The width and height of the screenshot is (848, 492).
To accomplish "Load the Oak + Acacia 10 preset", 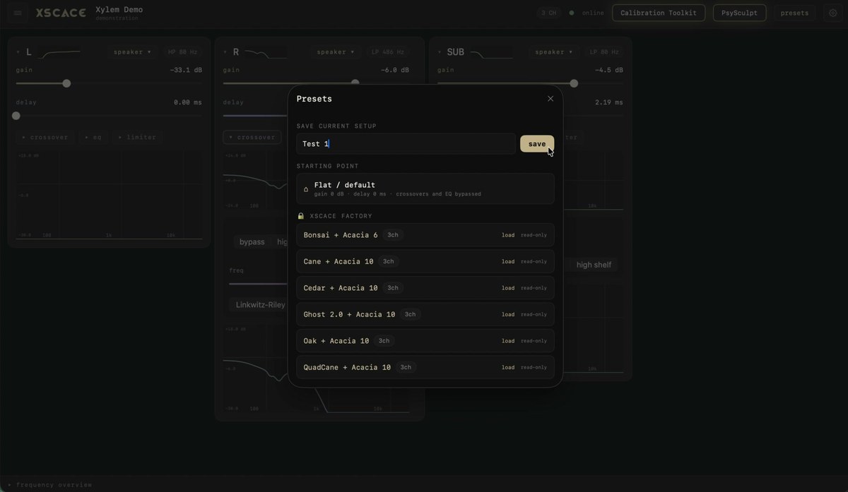I will pos(508,341).
